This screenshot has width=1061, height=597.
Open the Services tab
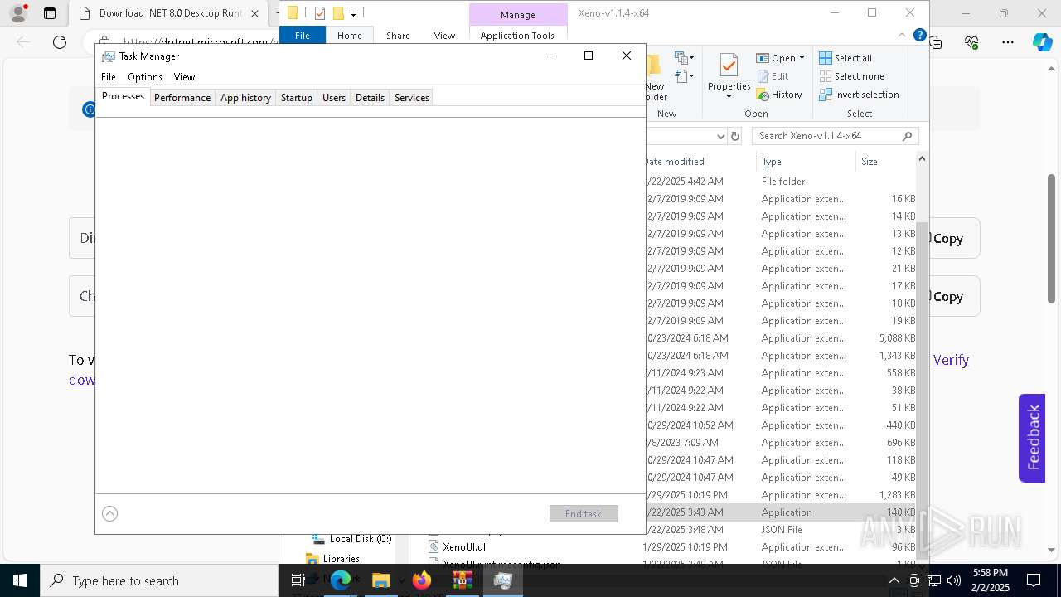click(412, 98)
